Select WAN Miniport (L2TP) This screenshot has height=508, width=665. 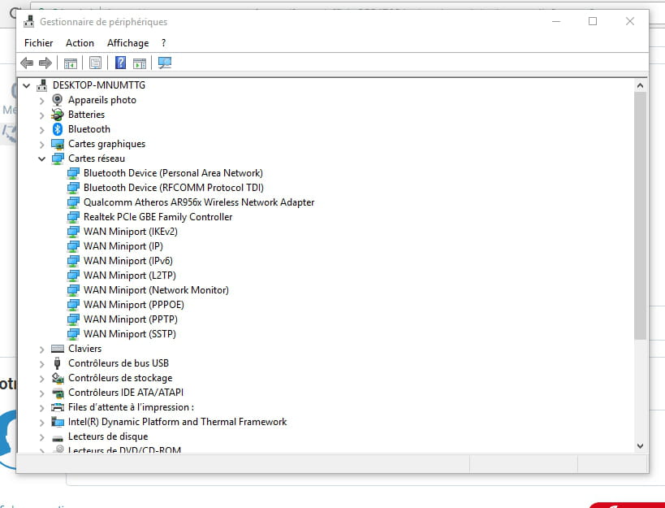pos(130,276)
